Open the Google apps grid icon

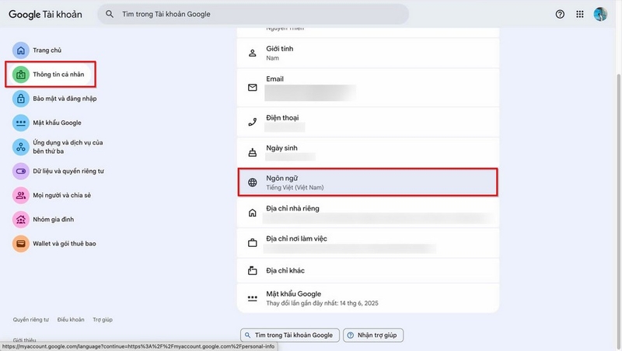579,14
